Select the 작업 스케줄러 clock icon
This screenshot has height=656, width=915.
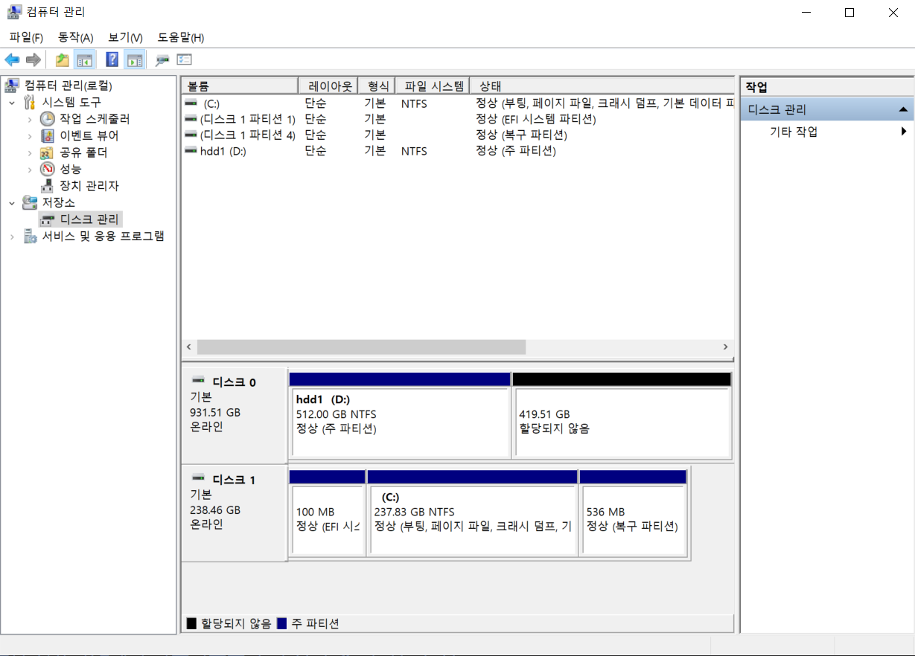tap(48, 119)
